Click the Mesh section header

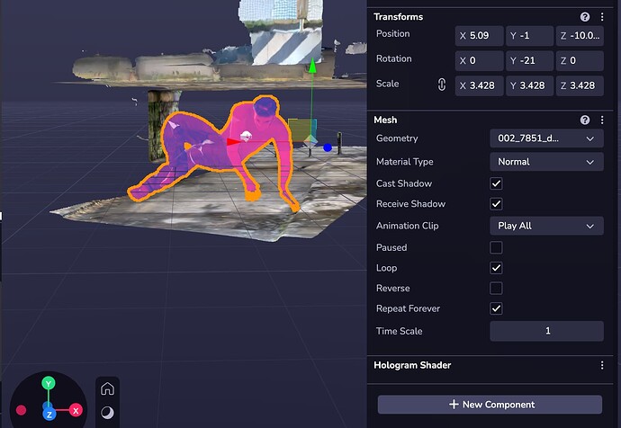point(385,120)
